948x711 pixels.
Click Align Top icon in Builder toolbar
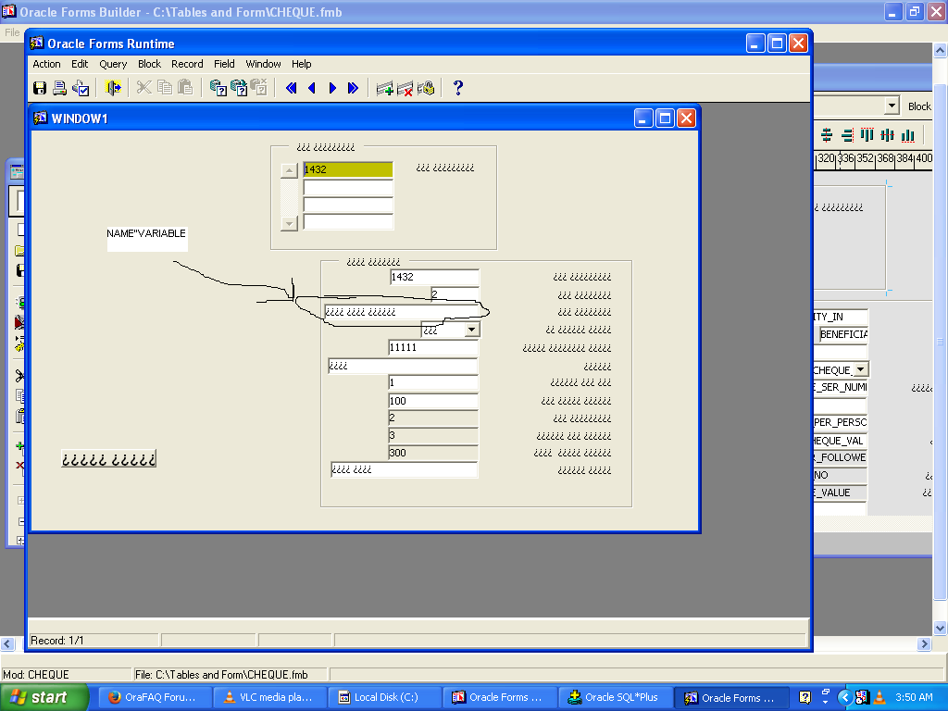point(867,135)
